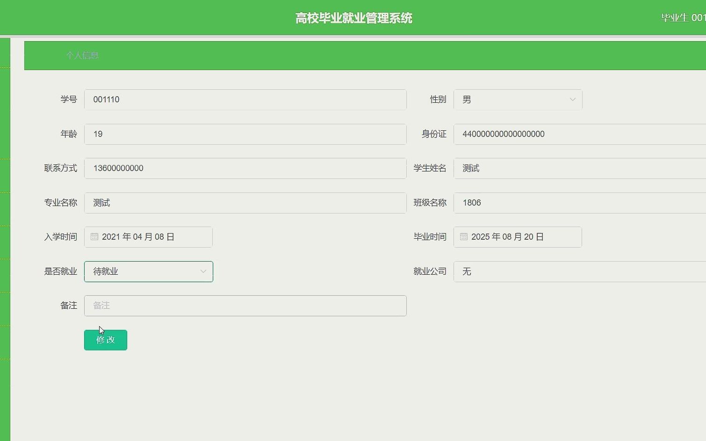This screenshot has height=441, width=706.
Task: Open the 毕业时间 calendar icon
Action: click(x=463, y=237)
